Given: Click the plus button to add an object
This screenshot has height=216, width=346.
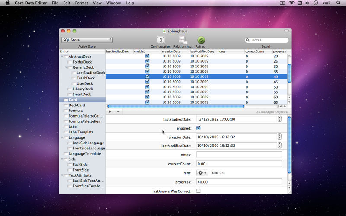Looking at the screenshot, I should point(110,111).
